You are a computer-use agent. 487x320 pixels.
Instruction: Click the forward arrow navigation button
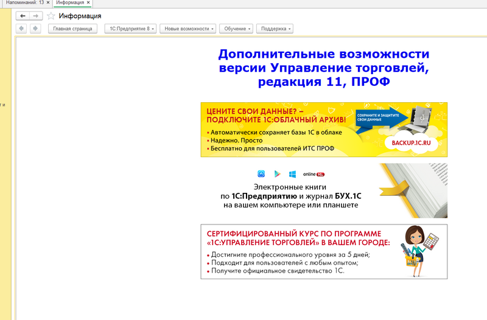click(x=36, y=16)
